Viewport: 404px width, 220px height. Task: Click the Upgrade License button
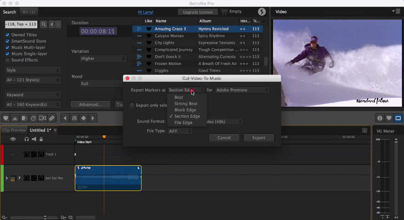pyautogui.click(x=197, y=12)
